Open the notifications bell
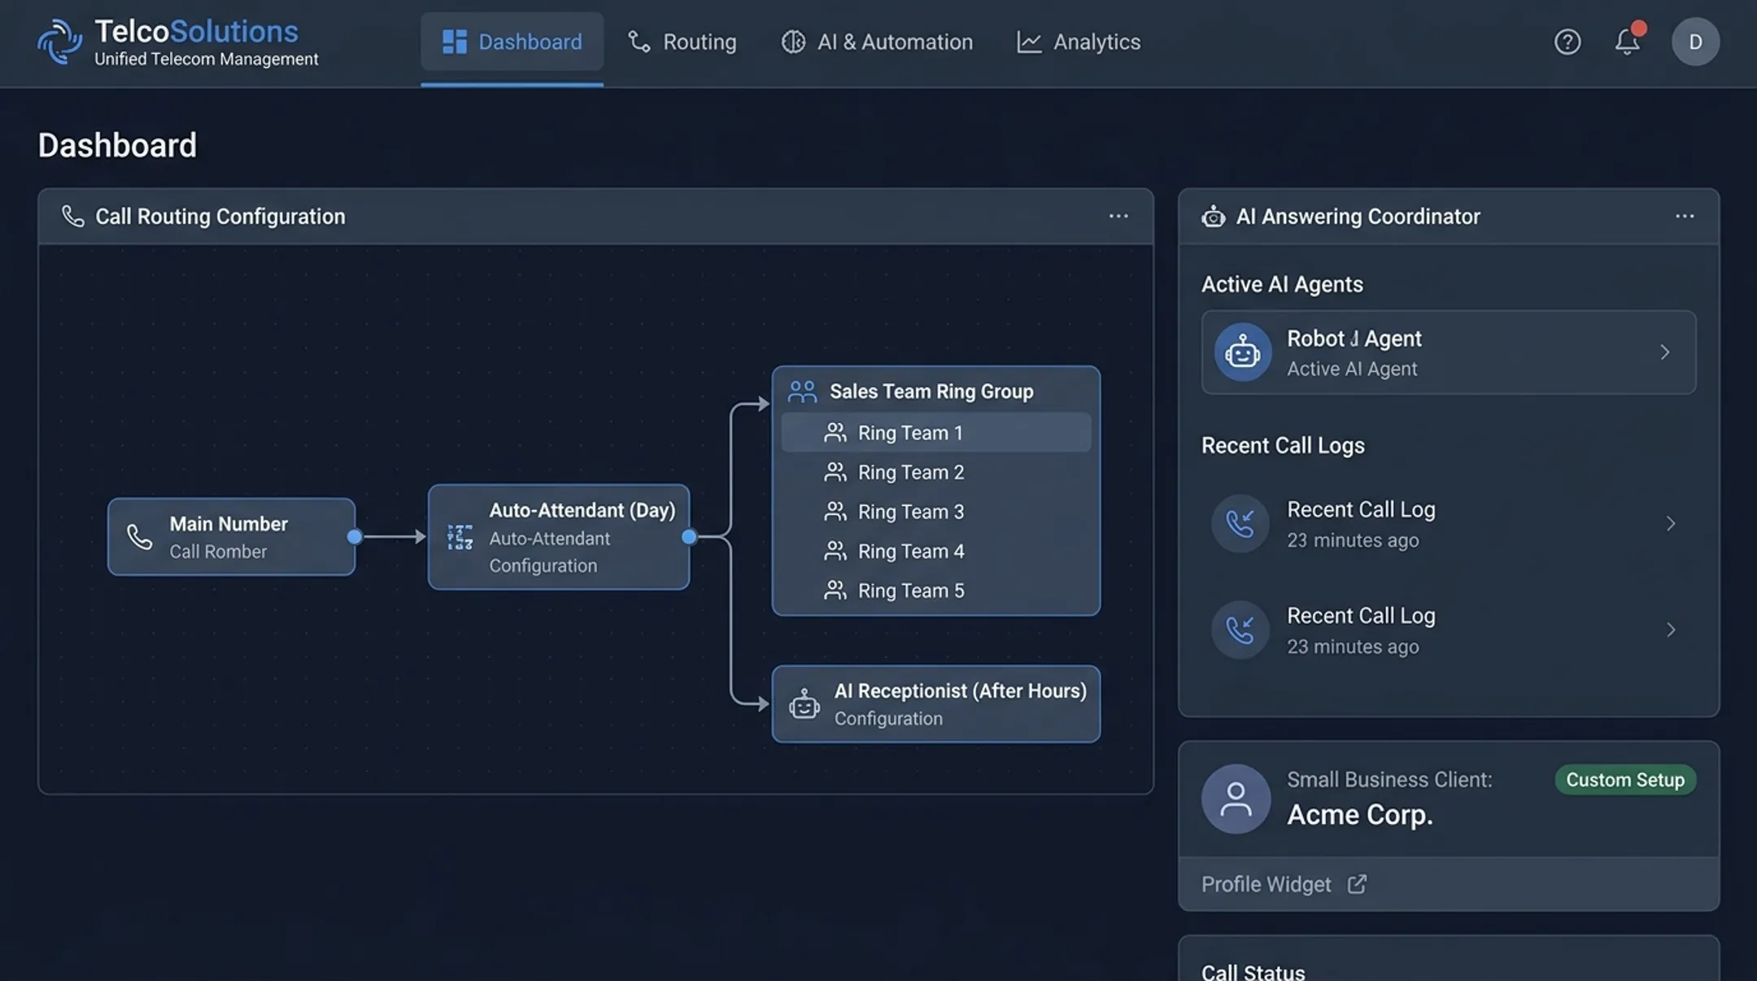1757x981 pixels. click(1628, 40)
